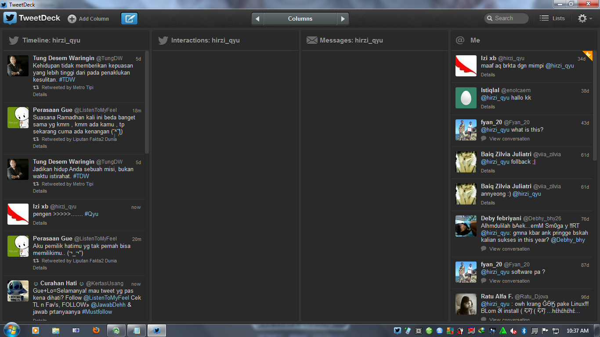Go to previous columns with left arrow

coord(257,19)
